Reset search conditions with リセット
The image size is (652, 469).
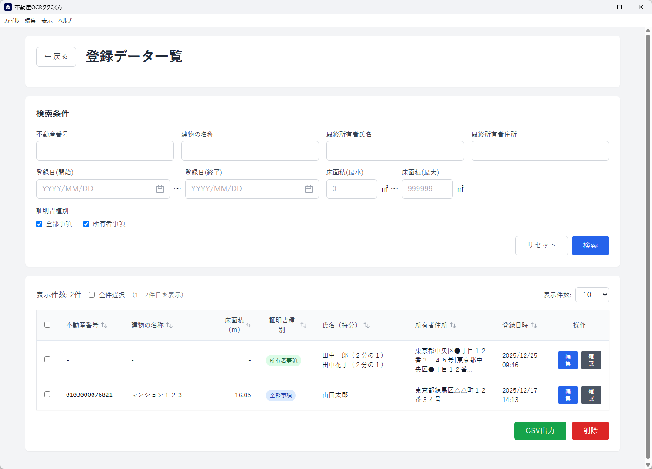tap(542, 246)
